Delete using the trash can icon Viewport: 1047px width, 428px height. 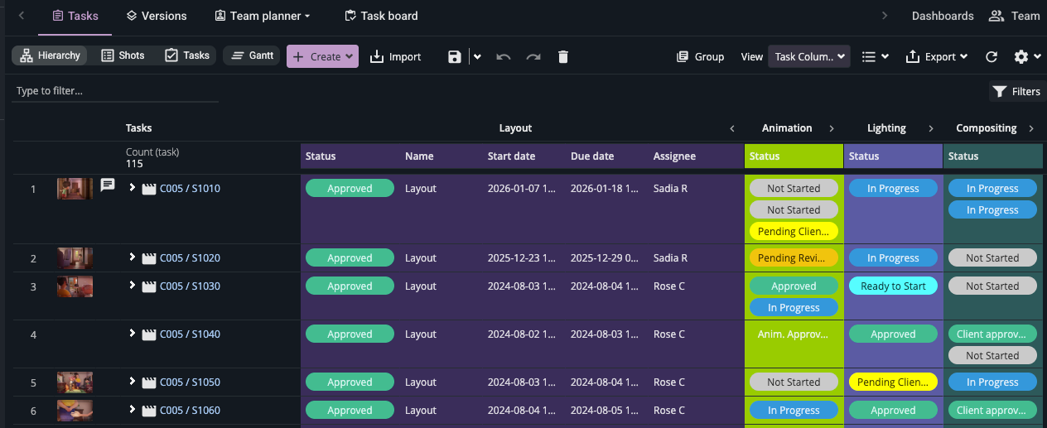pyautogui.click(x=563, y=56)
